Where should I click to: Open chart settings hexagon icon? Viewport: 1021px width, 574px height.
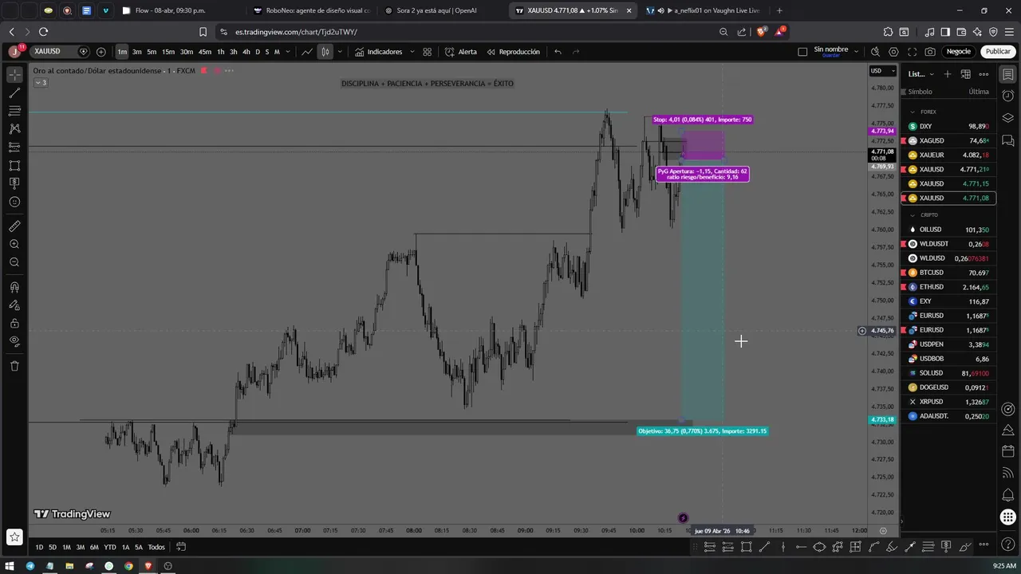pyautogui.click(x=893, y=52)
